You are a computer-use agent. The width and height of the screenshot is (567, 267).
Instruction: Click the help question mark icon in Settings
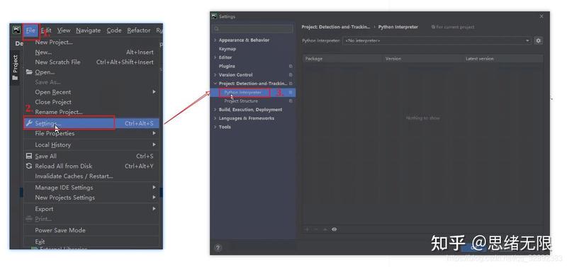(218, 248)
